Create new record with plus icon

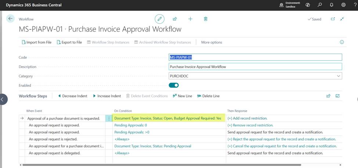(190, 19)
